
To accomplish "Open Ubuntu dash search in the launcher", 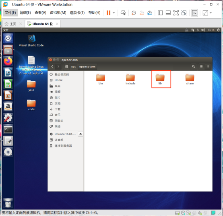I will coord(8,38).
